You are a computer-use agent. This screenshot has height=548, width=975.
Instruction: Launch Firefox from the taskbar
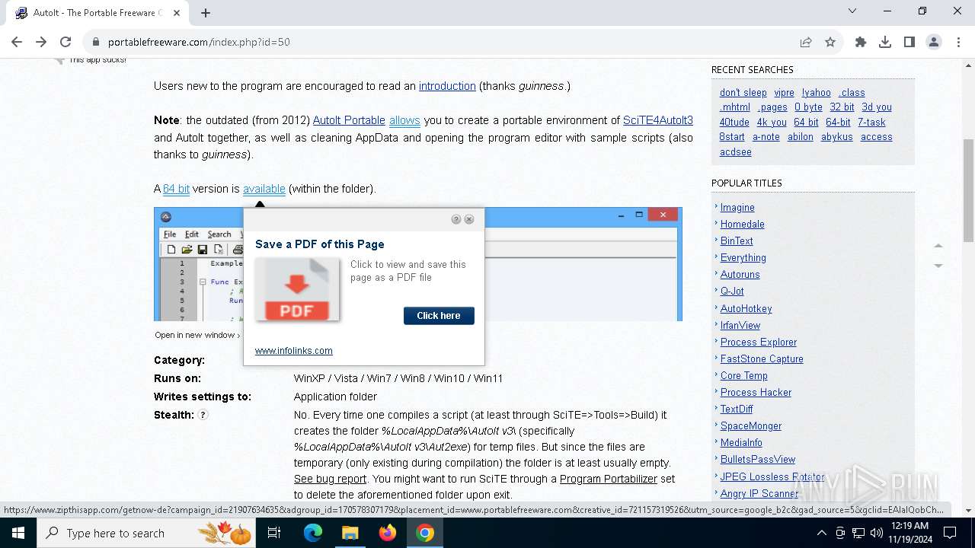tap(388, 533)
